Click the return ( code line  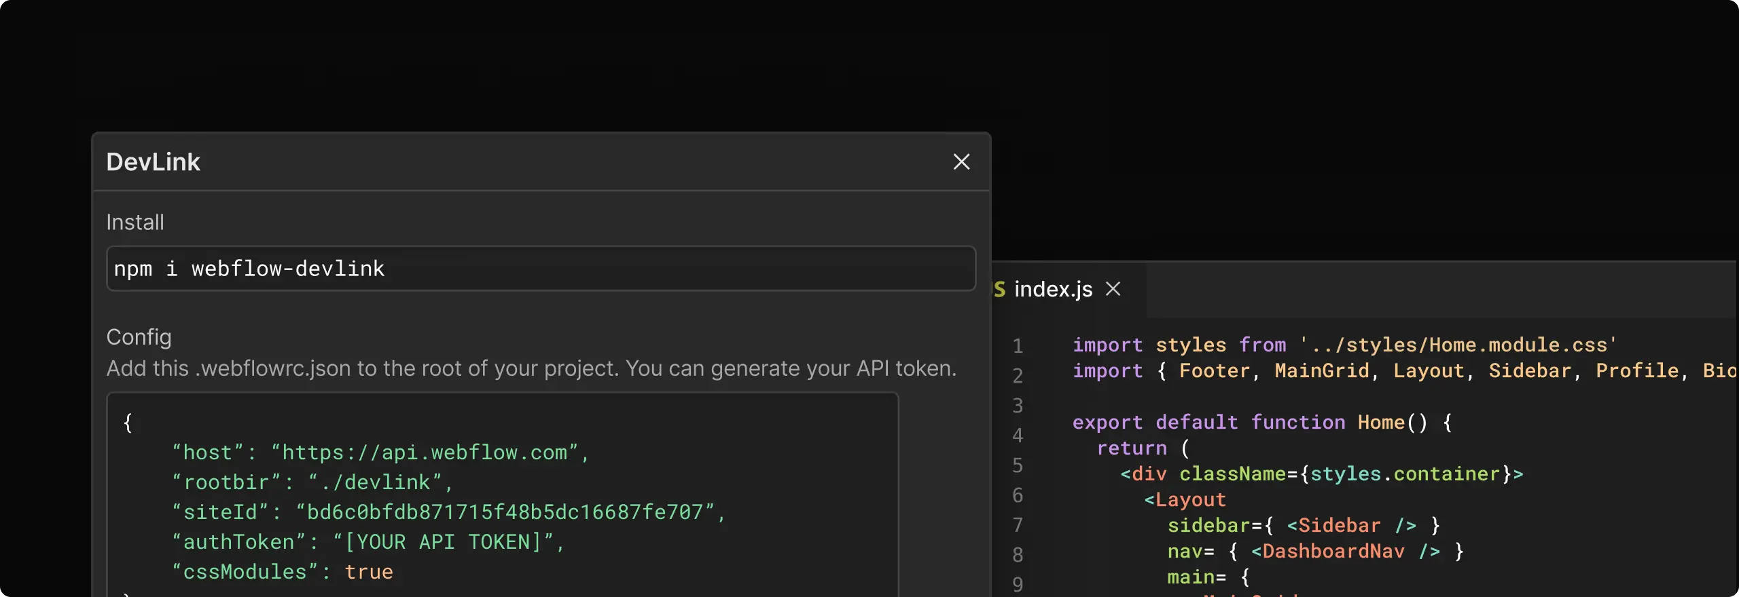pos(1144,448)
